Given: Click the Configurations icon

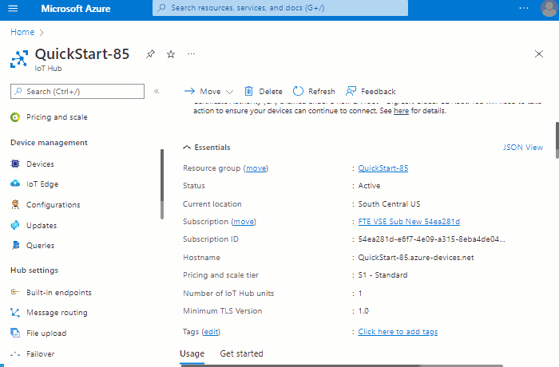Looking at the screenshot, I should pos(15,204).
